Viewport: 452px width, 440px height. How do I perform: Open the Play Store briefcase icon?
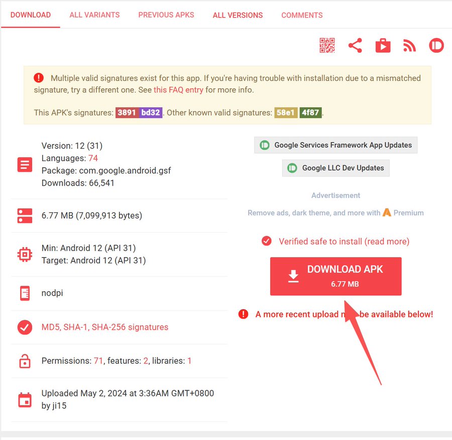383,46
